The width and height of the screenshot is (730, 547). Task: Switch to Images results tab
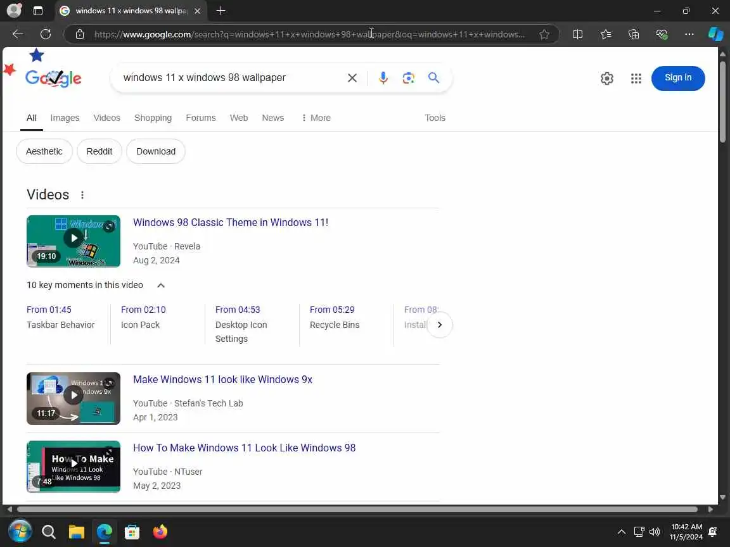pyautogui.click(x=65, y=118)
